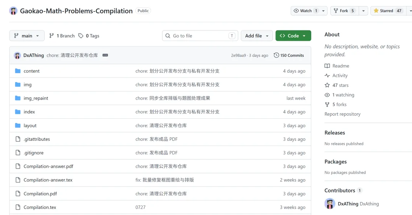Open the Watch options dropdown arrow
The width and height of the screenshot is (412, 215).
(x=323, y=11)
